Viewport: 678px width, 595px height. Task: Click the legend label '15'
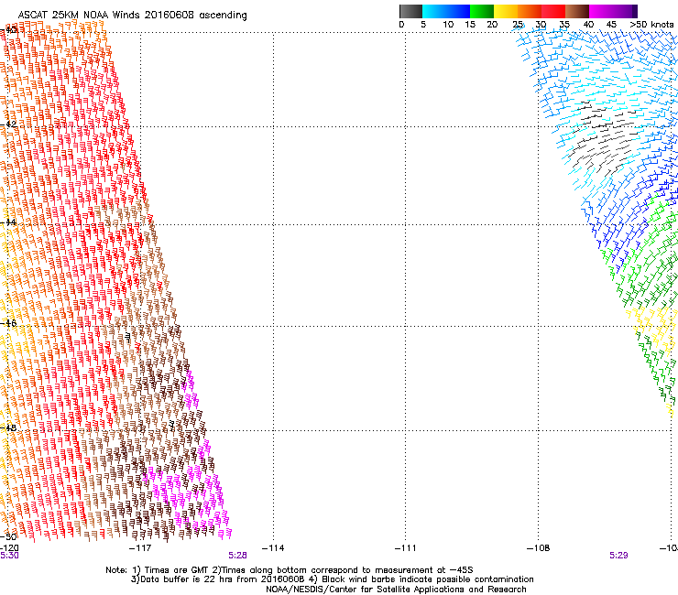(470, 25)
